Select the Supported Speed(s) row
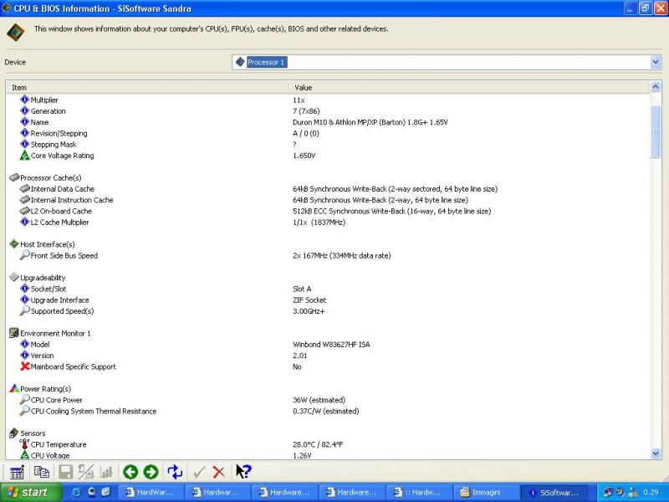The image size is (669, 502). 329,310
